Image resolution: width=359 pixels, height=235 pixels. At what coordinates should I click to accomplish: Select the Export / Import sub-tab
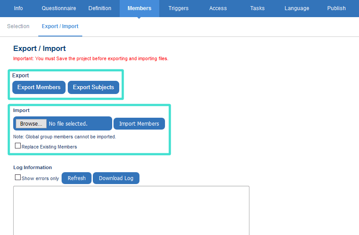60,26
